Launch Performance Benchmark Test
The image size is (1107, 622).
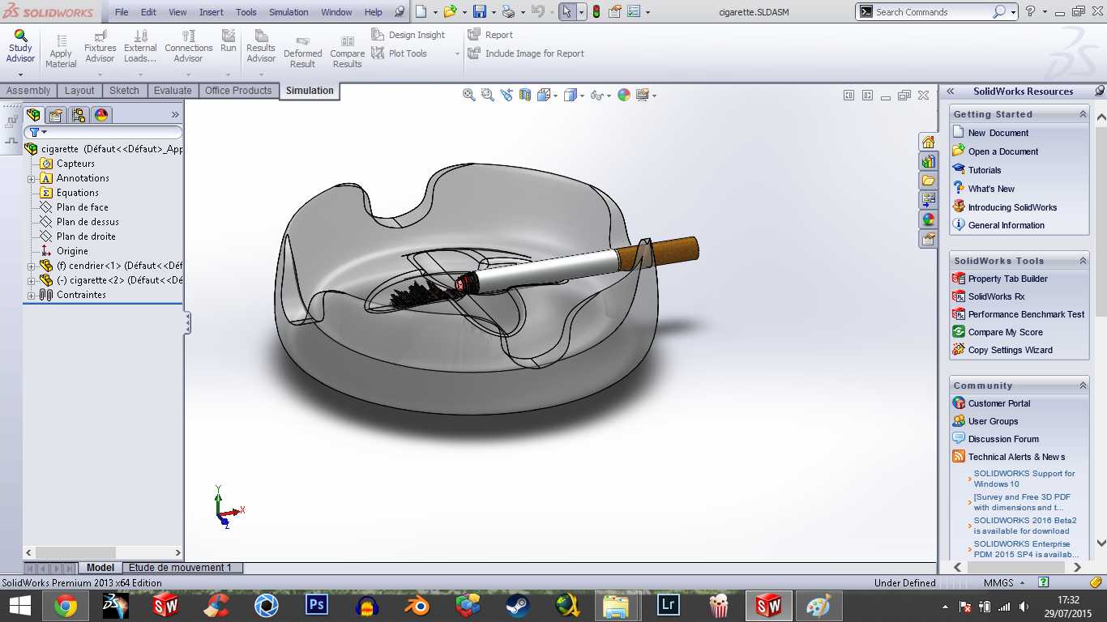click(x=1026, y=314)
